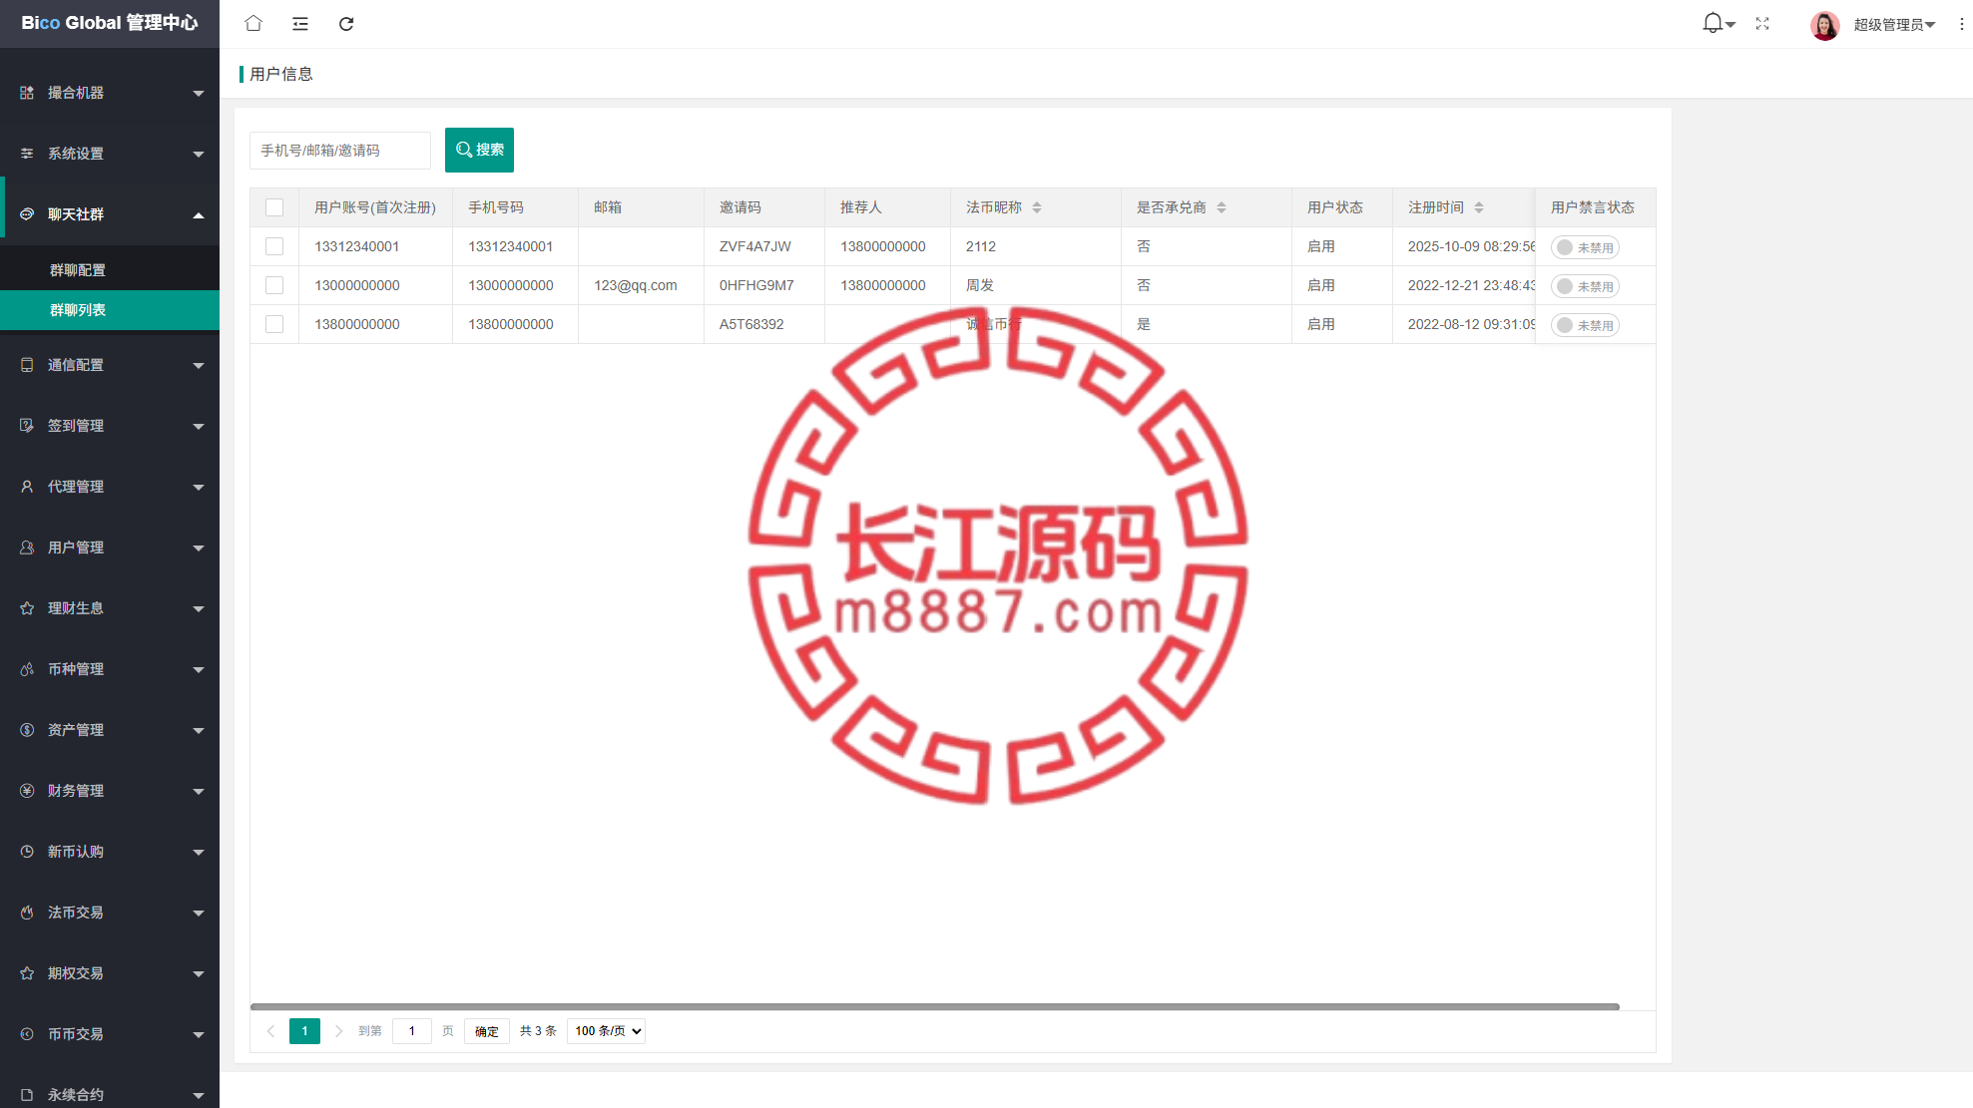This screenshot has width=1973, height=1108.
Task: Open the 群聊配置 submenu item
Action: tap(110, 270)
